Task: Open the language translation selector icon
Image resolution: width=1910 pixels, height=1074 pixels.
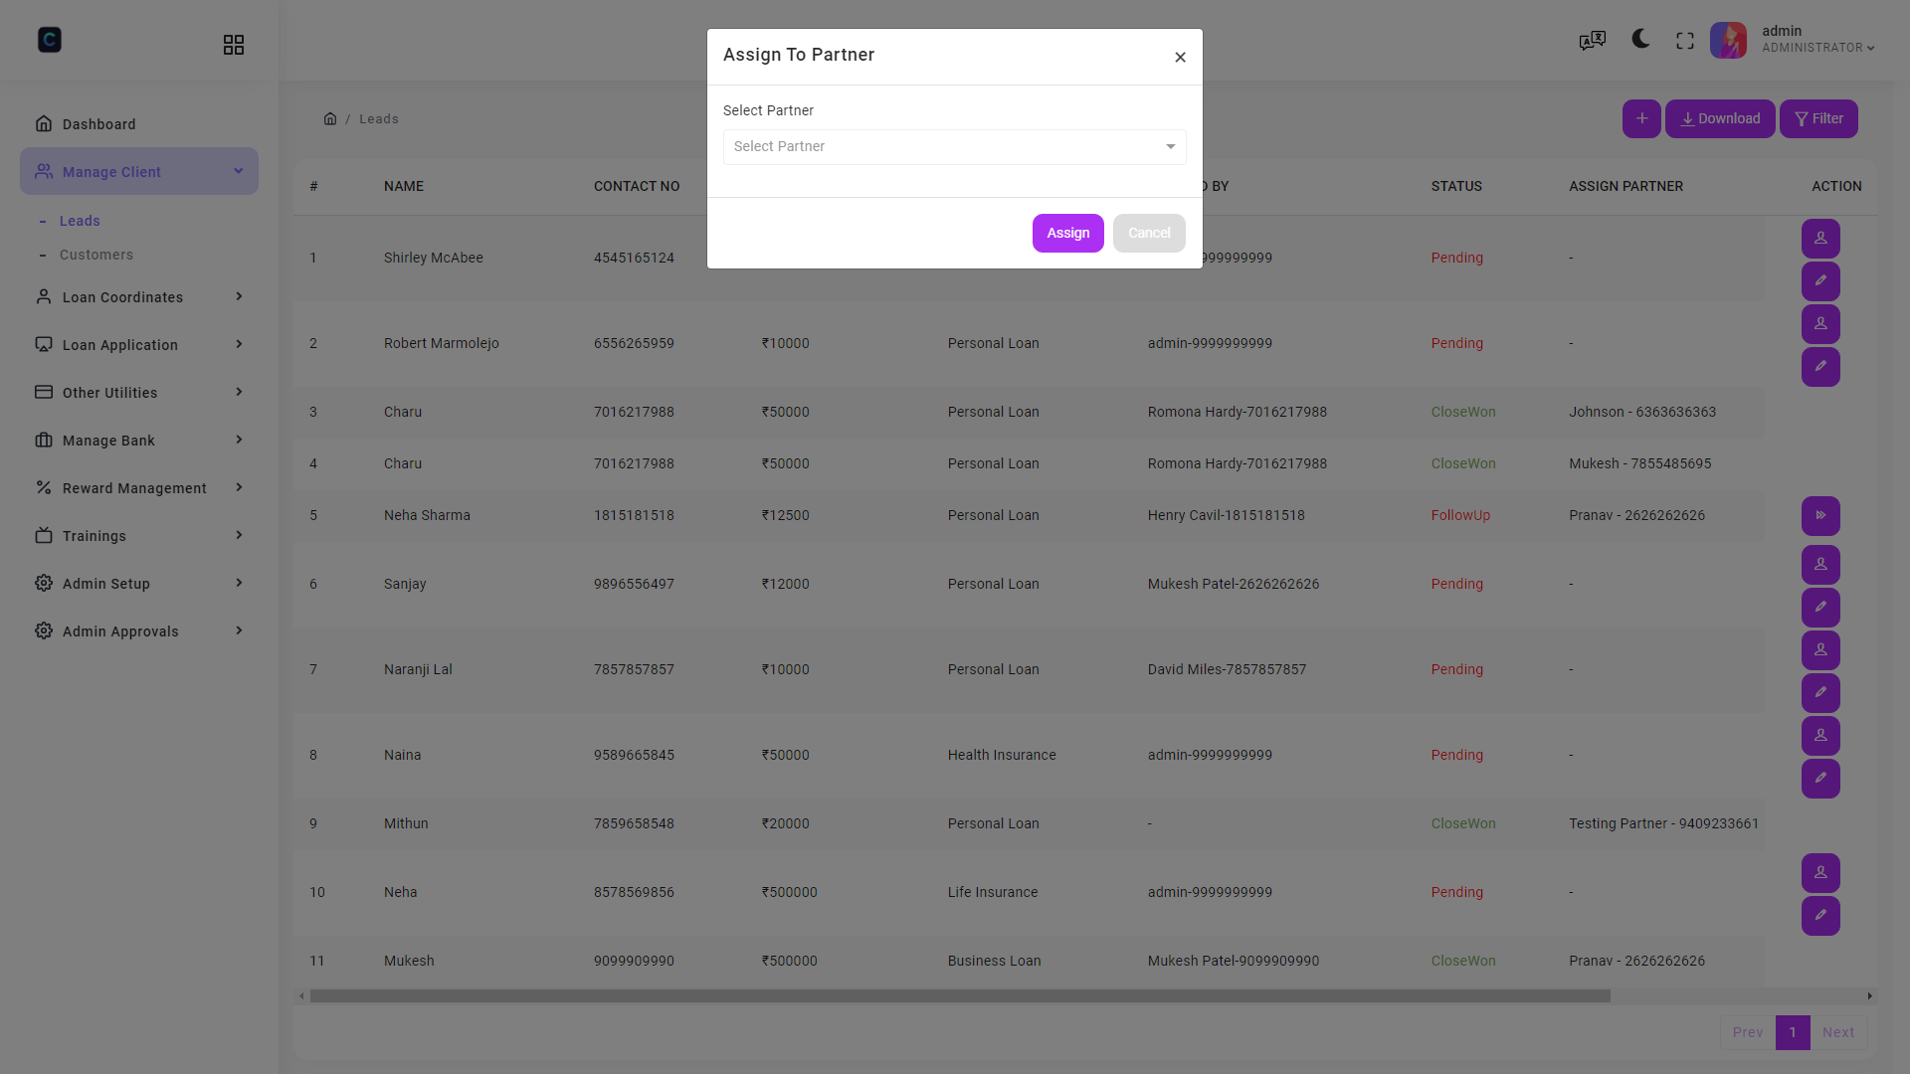Action: point(1592,40)
